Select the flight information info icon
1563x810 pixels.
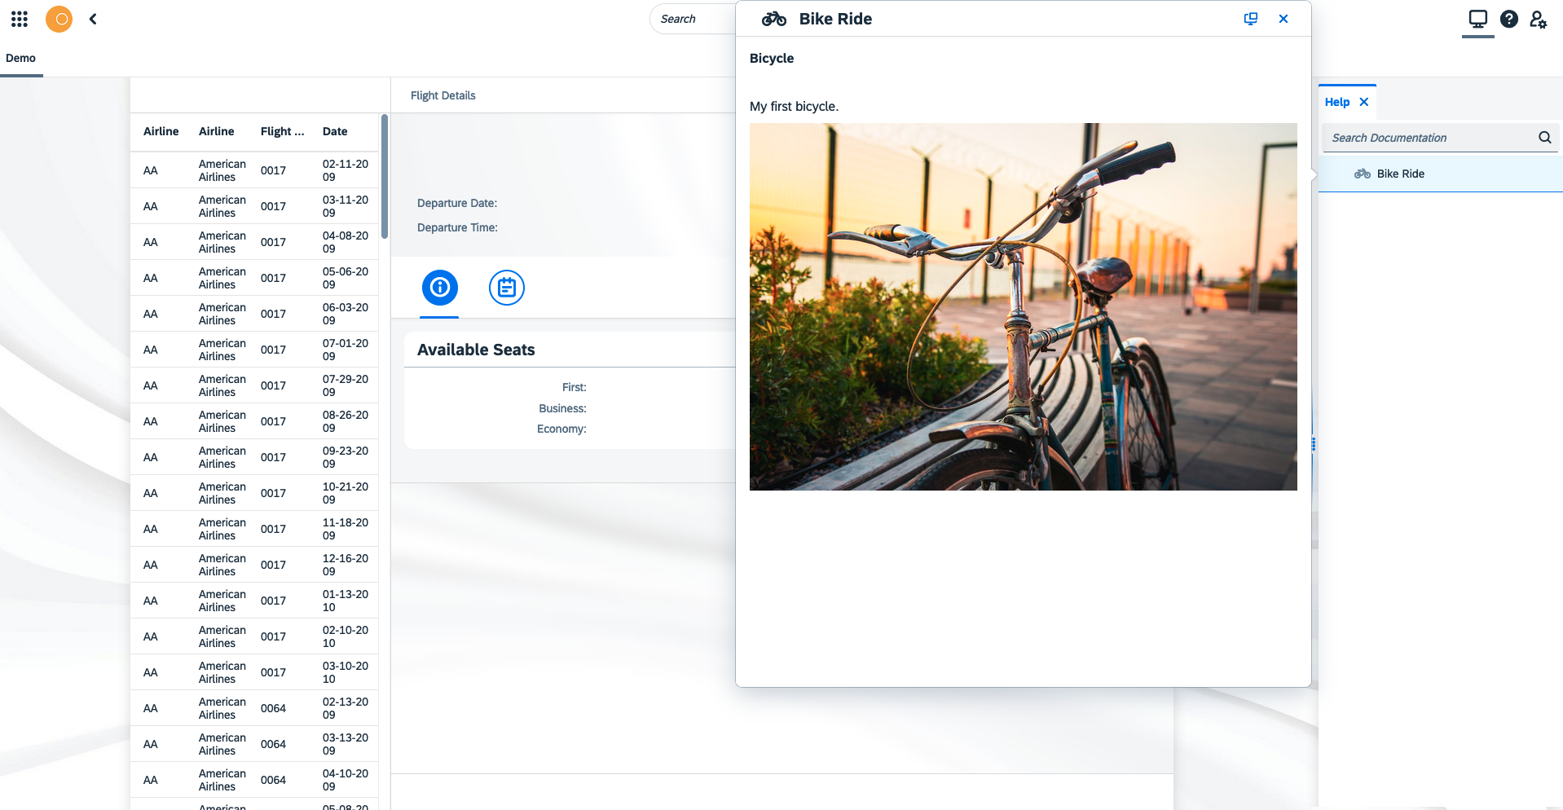pyautogui.click(x=439, y=288)
